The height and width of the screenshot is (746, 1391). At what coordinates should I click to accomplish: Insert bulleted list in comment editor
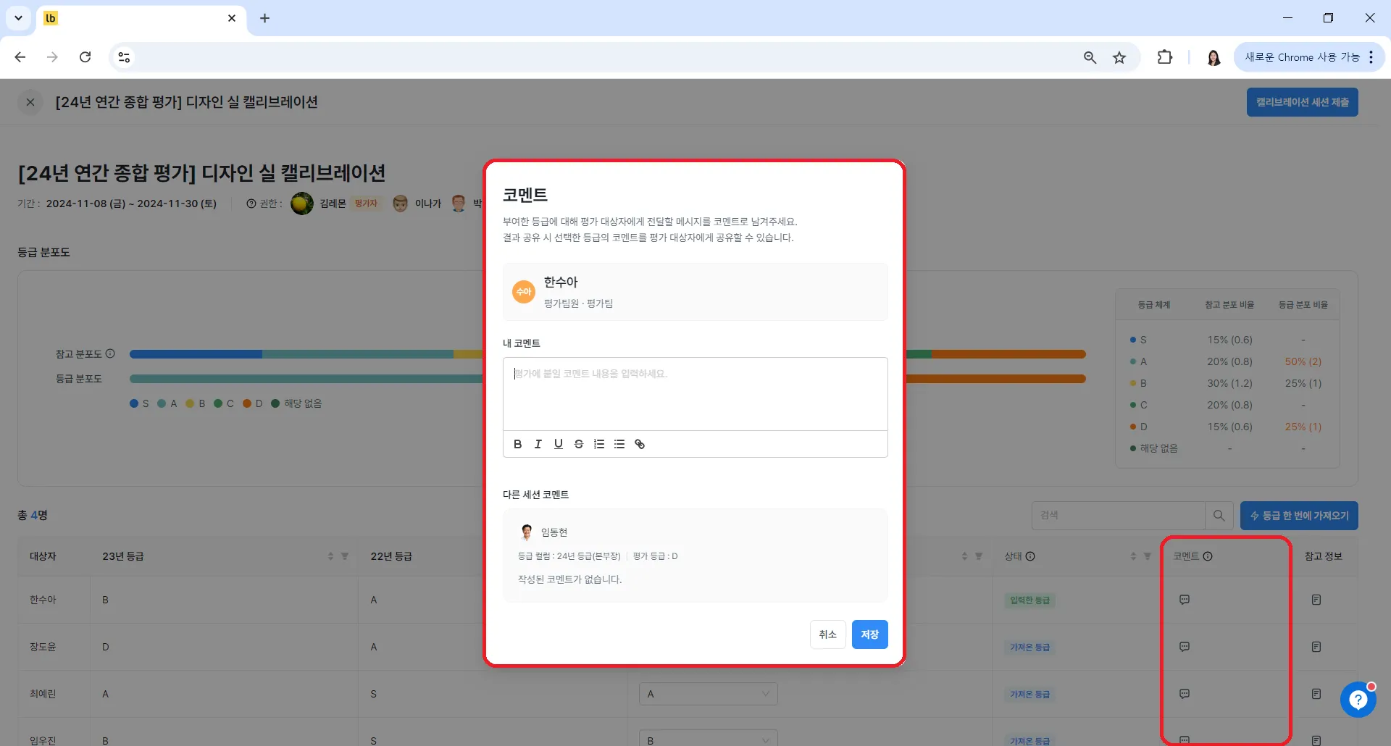(x=619, y=444)
